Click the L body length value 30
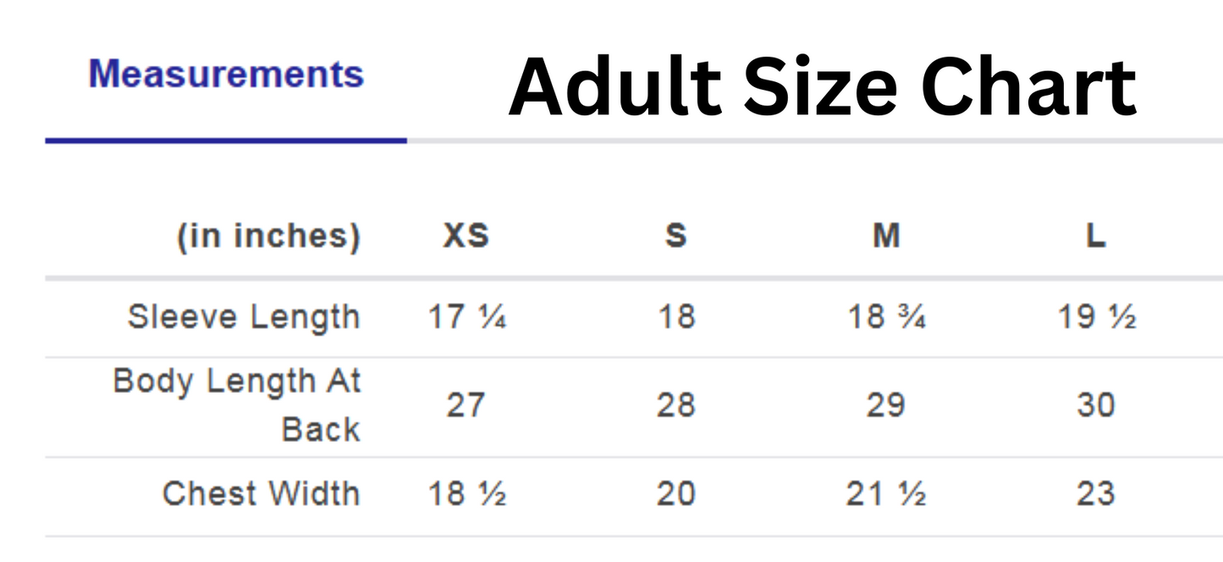 click(1095, 405)
